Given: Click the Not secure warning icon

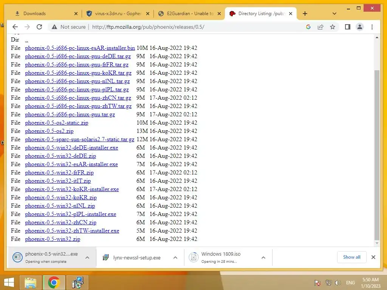Looking at the screenshot, I should pos(54,27).
